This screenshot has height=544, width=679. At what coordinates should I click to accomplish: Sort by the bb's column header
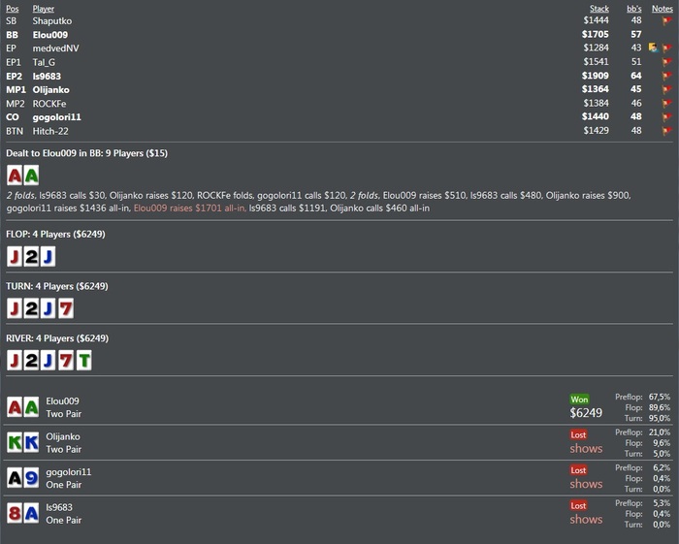(634, 9)
